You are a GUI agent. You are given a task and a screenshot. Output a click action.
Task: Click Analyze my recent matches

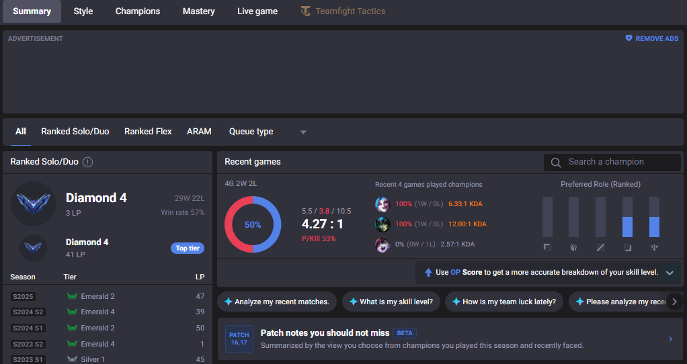click(x=277, y=302)
